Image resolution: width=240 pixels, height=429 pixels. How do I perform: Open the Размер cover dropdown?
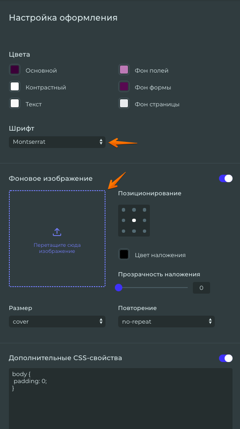57,321
